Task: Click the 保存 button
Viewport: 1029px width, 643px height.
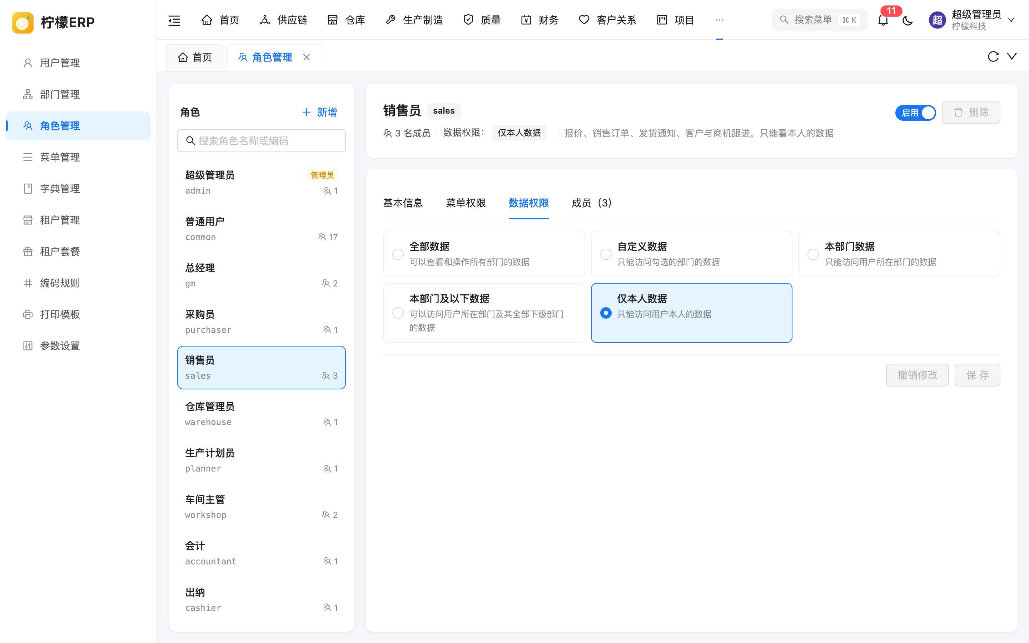Action: click(x=977, y=375)
